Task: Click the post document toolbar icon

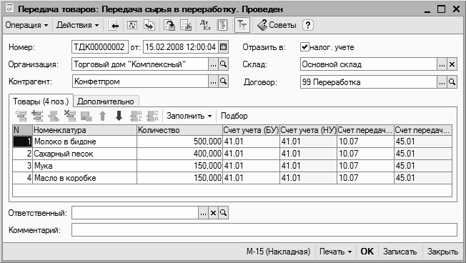Action: click(x=169, y=26)
